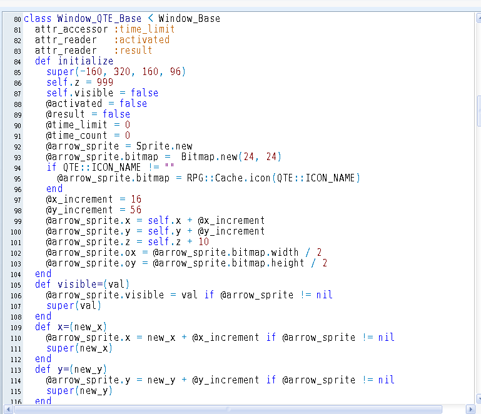
Task: Click 'self.visible = false' line
Action: coord(102,93)
